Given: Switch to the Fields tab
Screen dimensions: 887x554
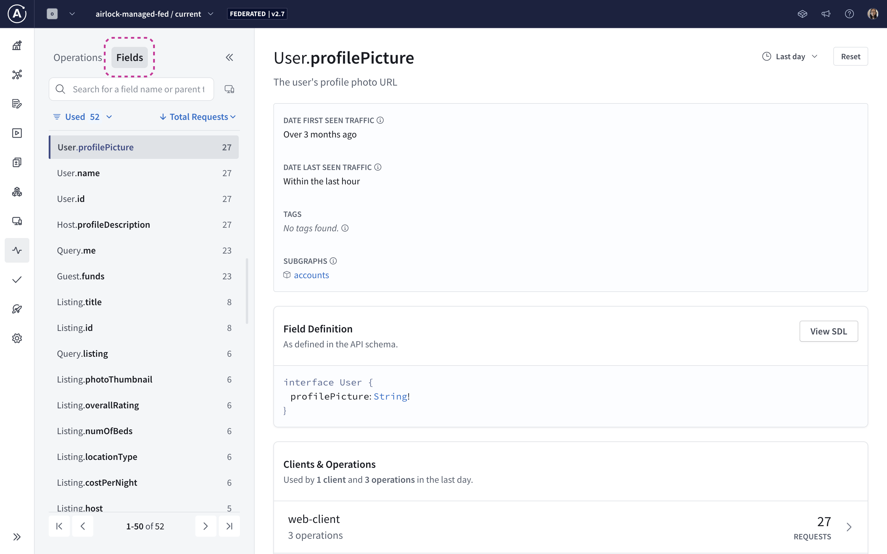Looking at the screenshot, I should click(x=129, y=57).
